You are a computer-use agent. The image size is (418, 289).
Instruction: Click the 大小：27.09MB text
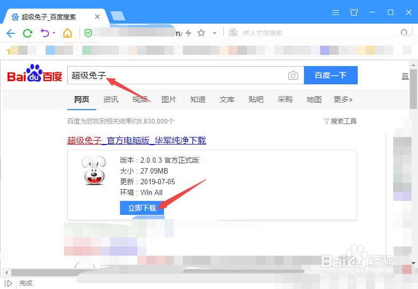144,171
